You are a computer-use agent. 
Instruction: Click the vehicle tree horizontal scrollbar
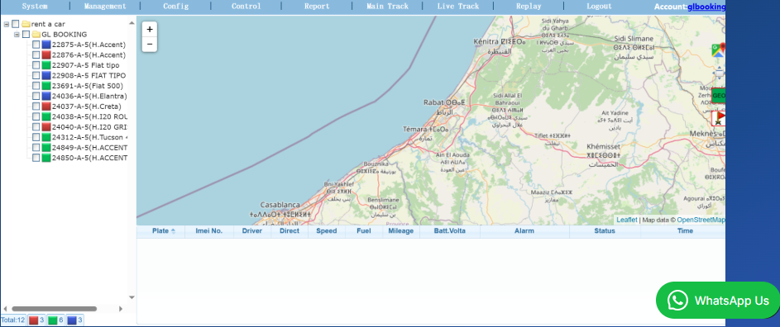tap(55, 309)
